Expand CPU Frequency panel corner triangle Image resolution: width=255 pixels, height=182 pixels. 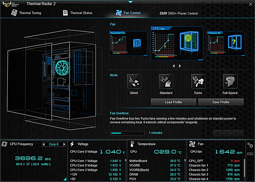pos(65,179)
